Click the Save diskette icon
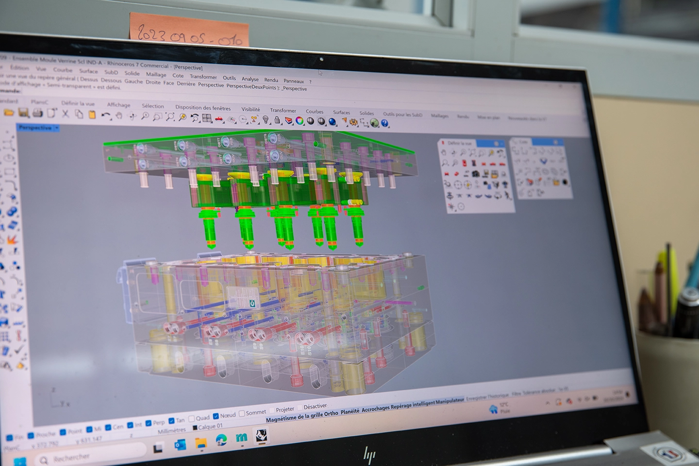Screen dimensions: 699x466 click(x=23, y=113)
